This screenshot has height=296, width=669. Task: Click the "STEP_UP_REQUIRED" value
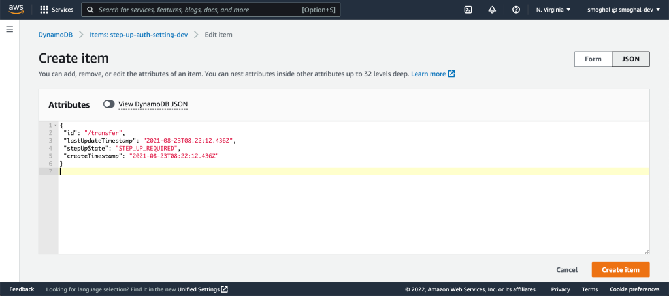click(x=146, y=148)
